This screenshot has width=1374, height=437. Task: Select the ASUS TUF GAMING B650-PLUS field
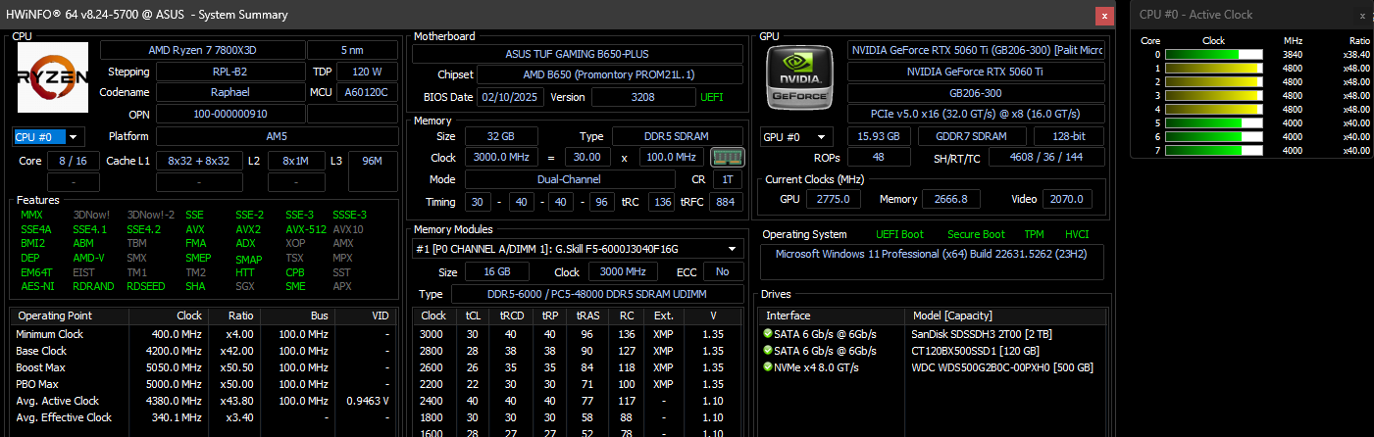577,54
